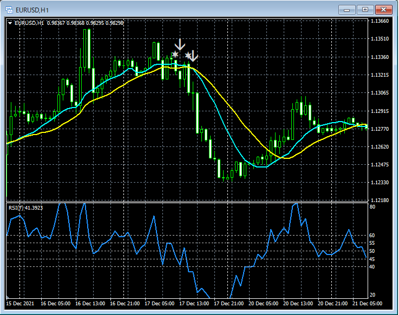
Task: Click the 1.12770 price scale label
Action: [x=380, y=129]
